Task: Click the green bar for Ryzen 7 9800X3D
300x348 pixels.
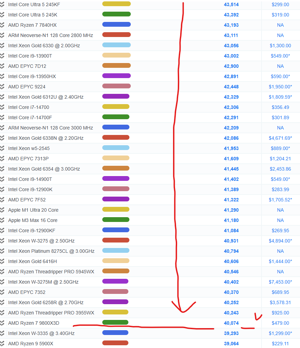Action: pos(115,322)
